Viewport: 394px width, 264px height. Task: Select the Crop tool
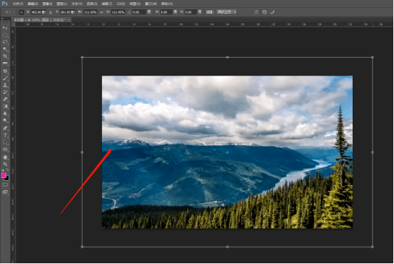5,56
